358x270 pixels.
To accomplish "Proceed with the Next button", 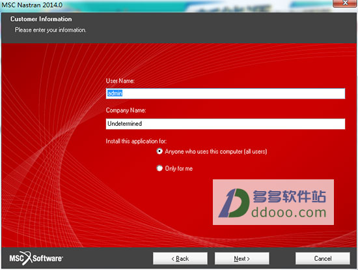I will (241, 258).
